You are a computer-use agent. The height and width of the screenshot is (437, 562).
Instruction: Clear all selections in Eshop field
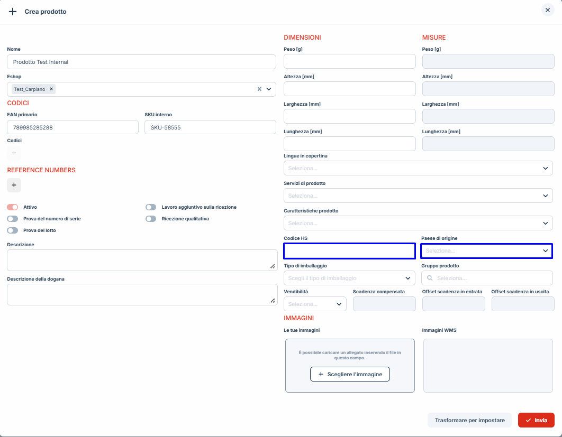[259, 89]
